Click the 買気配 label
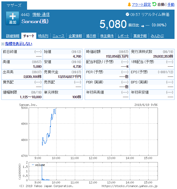Screen dimensions: 177x189 [x=8, y=82]
